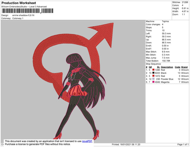Click the zoom value 1:1
The height and width of the screenshot is (147, 190).
[183, 15]
